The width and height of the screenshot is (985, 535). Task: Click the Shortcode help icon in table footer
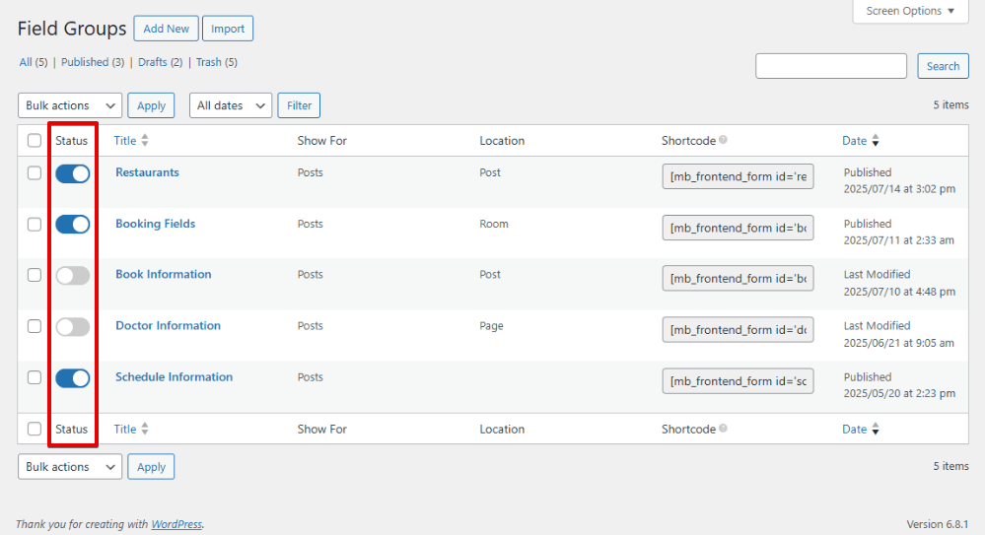[x=723, y=429]
